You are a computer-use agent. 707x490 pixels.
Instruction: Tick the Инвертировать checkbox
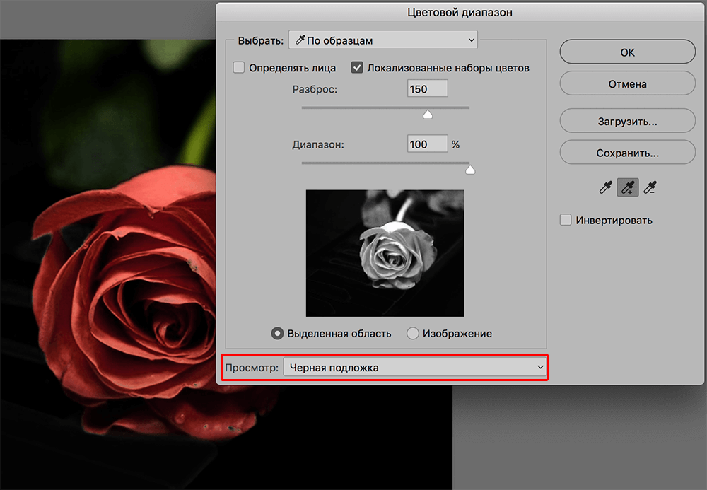pos(566,220)
